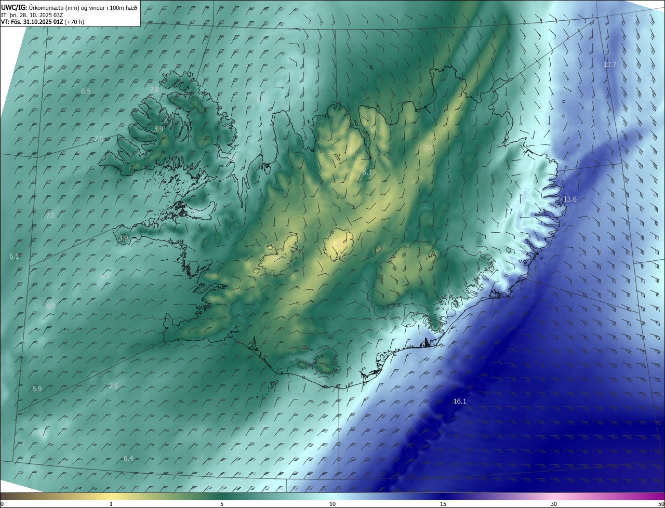Click the 5.9 precipitation value label
This screenshot has width=665, height=508.
point(37,389)
